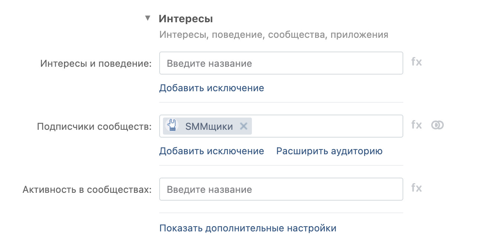
Task: Open the Расширить аудиторию link
Action: 329,151
